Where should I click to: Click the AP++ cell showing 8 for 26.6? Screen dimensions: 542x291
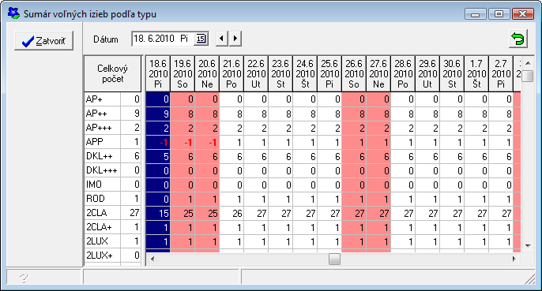tap(354, 114)
